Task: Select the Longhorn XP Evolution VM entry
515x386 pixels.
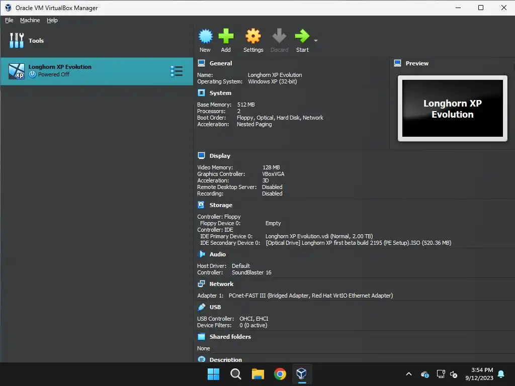Action: [x=97, y=71]
